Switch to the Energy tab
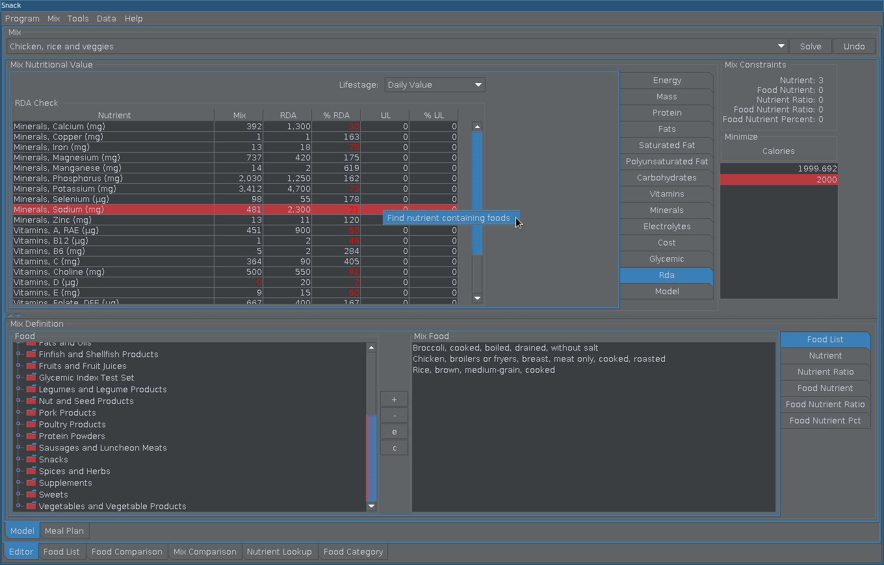 coord(667,81)
